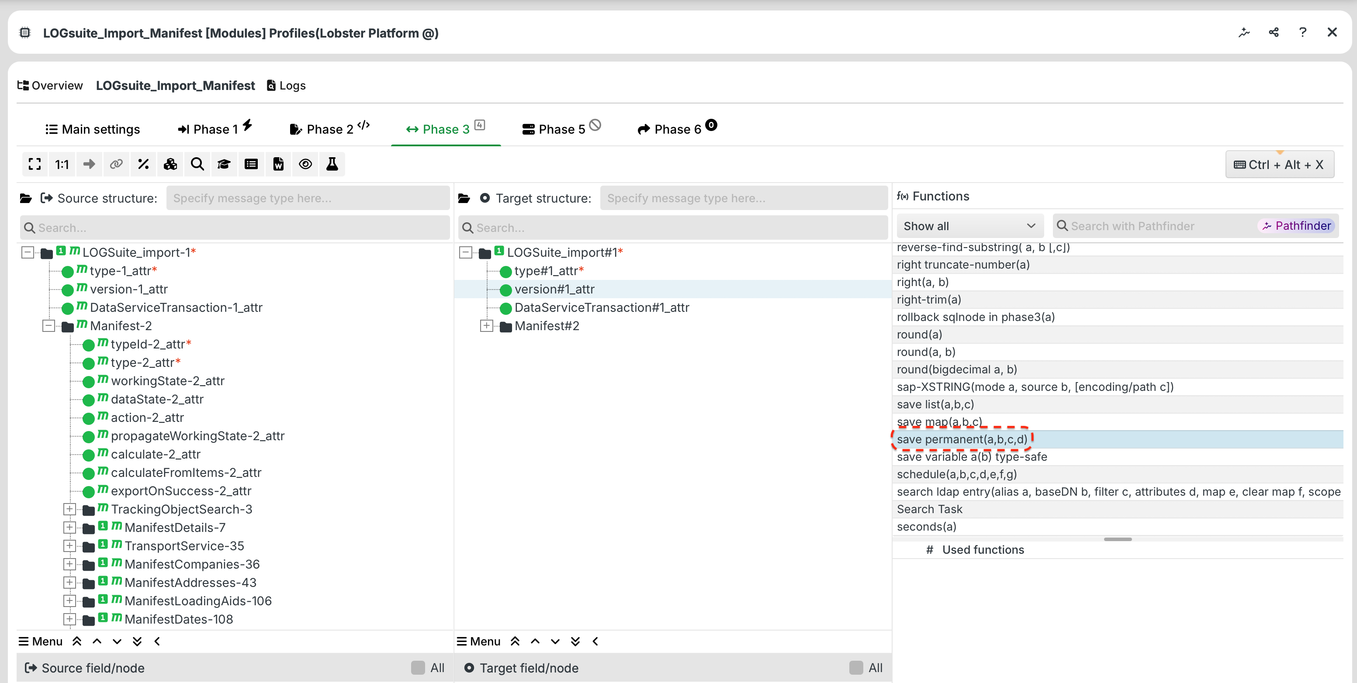Select save permanent(a,b,c,d) function

click(1118, 439)
